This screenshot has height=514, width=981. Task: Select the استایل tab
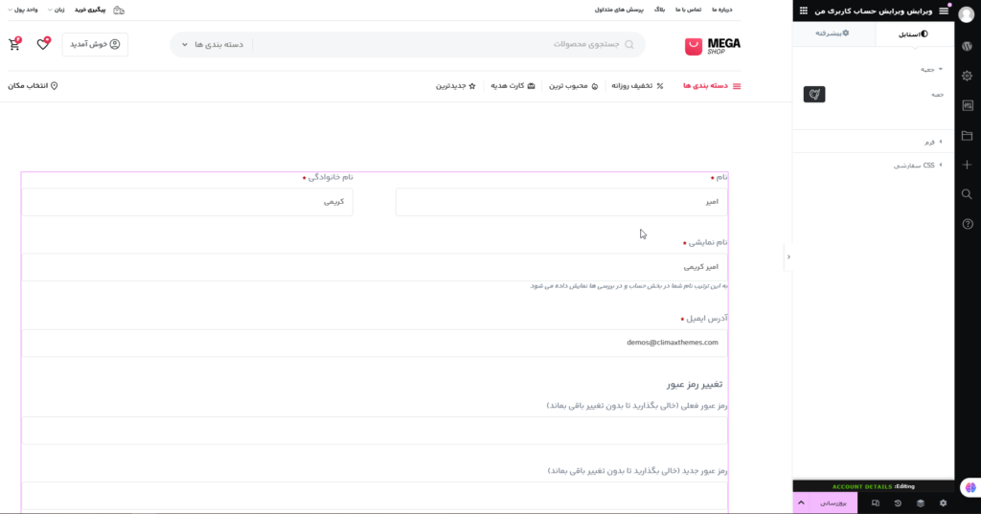click(914, 34)
